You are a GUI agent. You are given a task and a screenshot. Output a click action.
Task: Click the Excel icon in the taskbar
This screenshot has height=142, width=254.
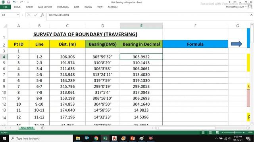click(x=105, y=138)
